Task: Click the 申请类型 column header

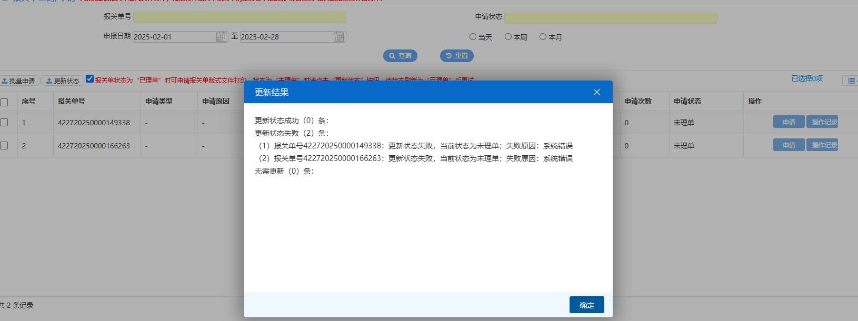Action: pyautogui.click(x=159, y=101)
